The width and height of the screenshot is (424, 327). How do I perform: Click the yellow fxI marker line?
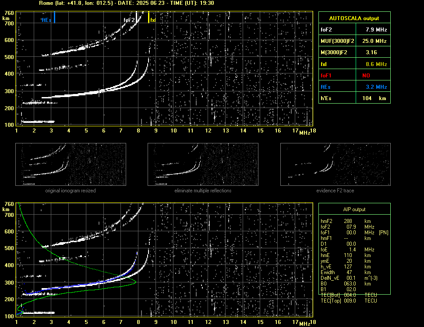click(x=149, y=17)
